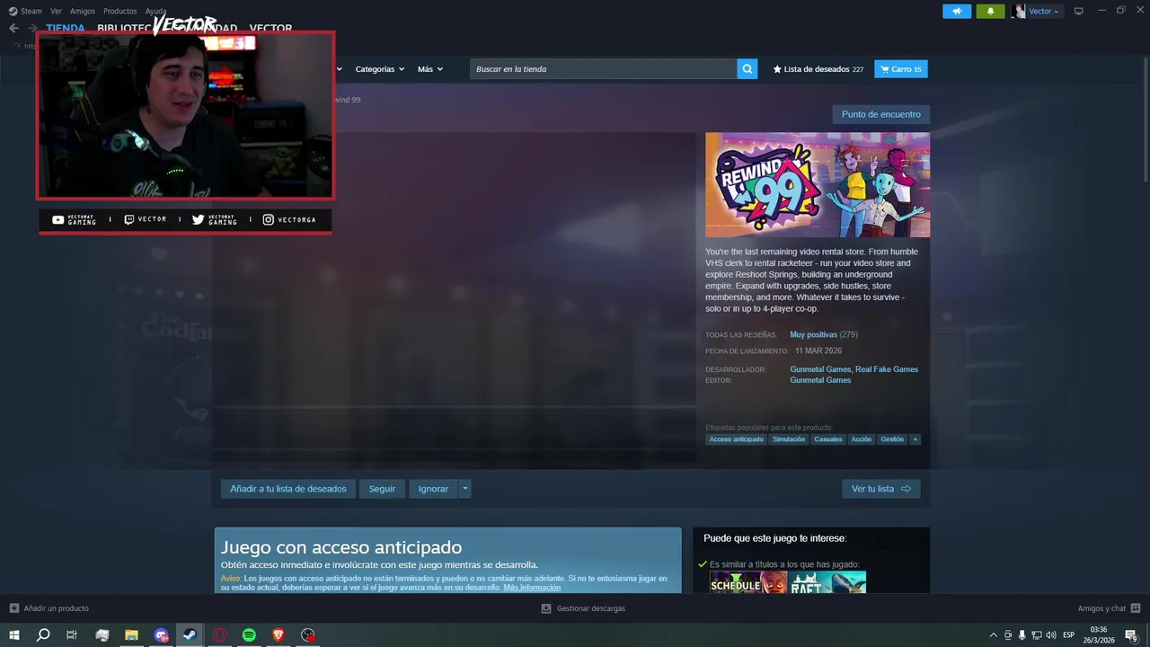Viewport: 1150px width, 647px height.
Task: Open the Windows Start menu
Action: tap(14, 635)
